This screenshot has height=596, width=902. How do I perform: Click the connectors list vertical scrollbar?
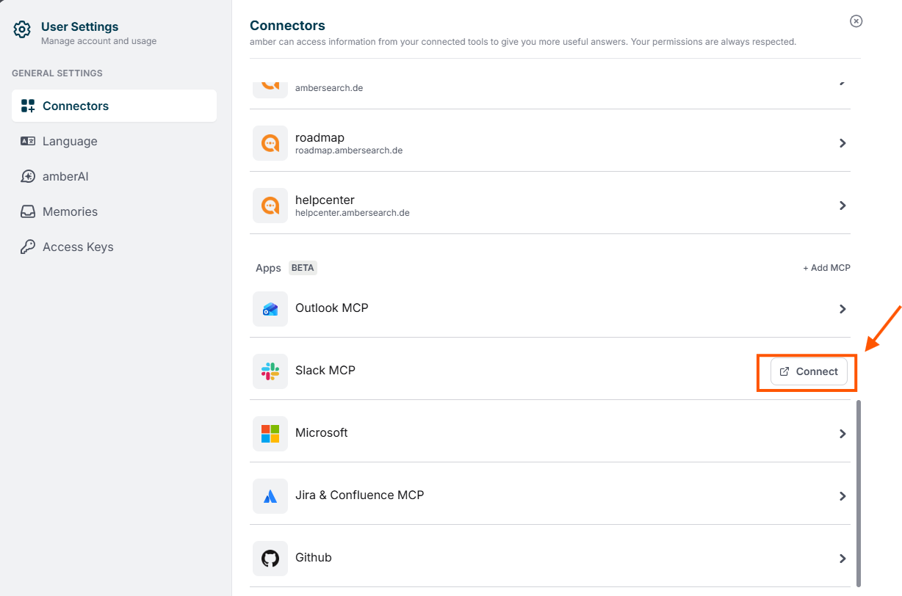pyautogui.click(x=858, y=493)
